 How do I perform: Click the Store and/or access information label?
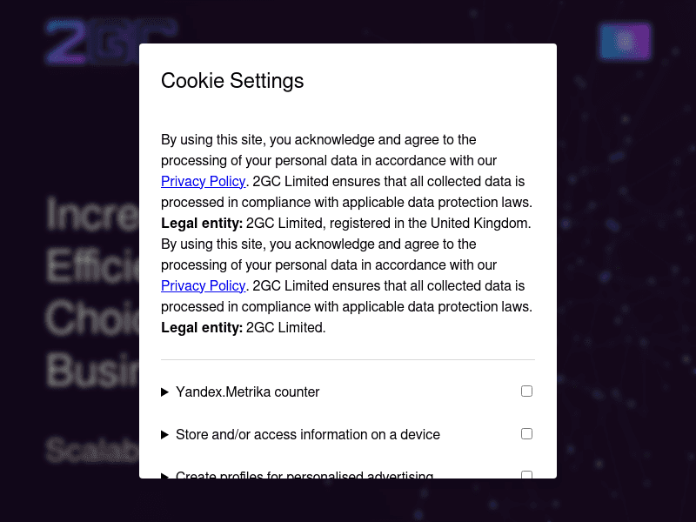tap(307, 434)
